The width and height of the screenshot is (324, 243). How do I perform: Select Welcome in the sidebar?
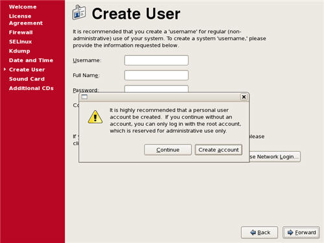pyautogui.click(x=23, y=7)
